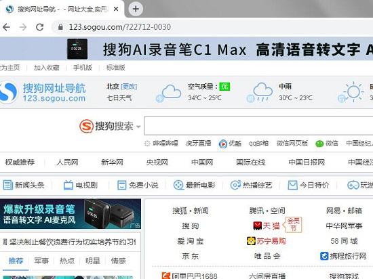Image resolution: width=373 pixels, height=279 pixels.
Task: Click the 今日特价 shopping icon
Action: point(292,185)
